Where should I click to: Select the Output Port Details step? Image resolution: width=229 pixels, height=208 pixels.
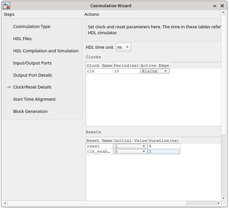click(33, 75)
